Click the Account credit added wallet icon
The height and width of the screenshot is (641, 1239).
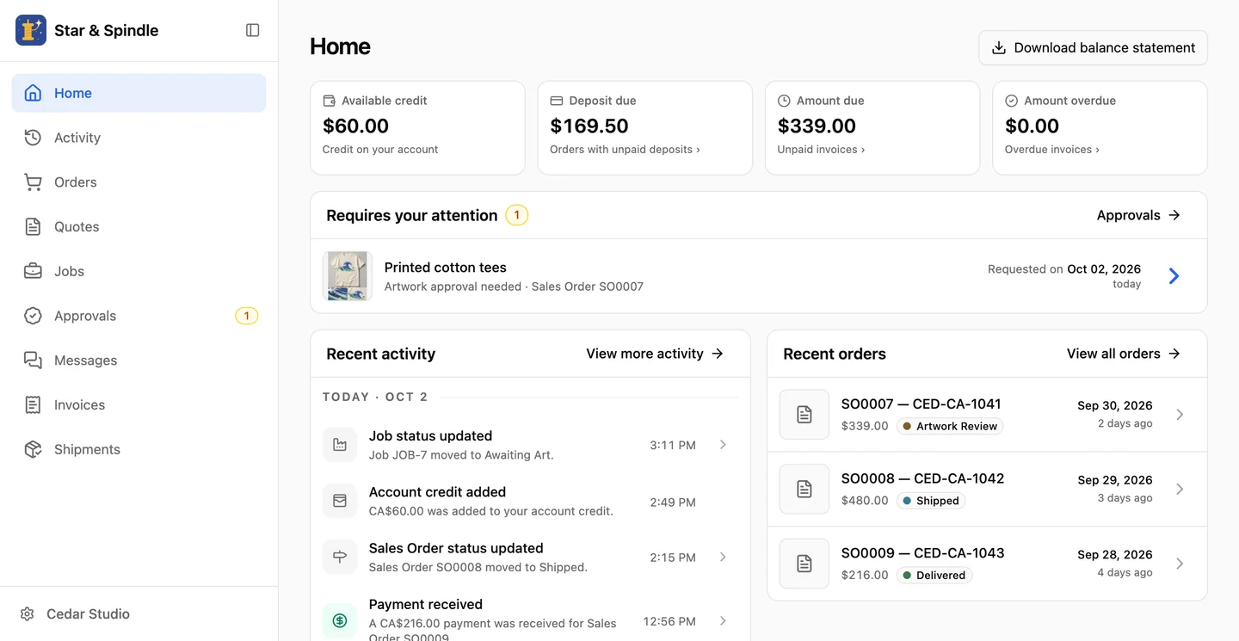340,501
